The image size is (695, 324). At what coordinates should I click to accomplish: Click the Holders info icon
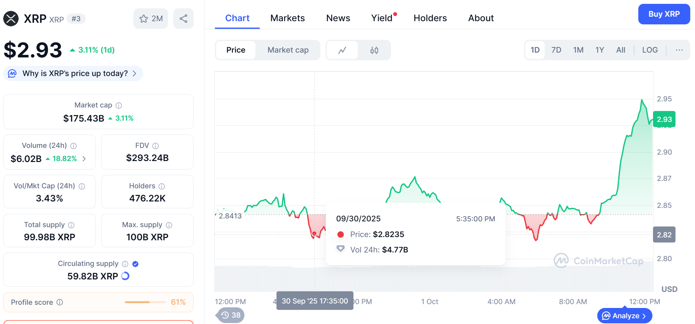(162, 186)
